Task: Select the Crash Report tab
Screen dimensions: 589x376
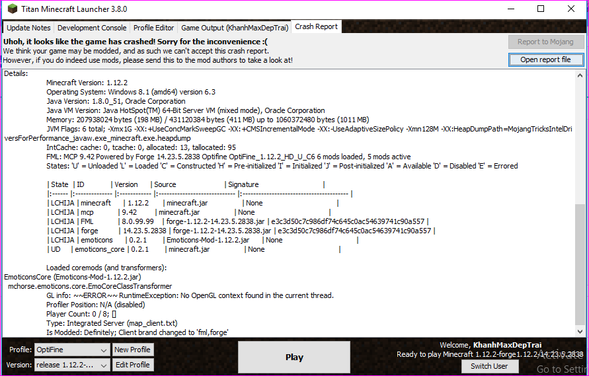Action: pos(316,26)
